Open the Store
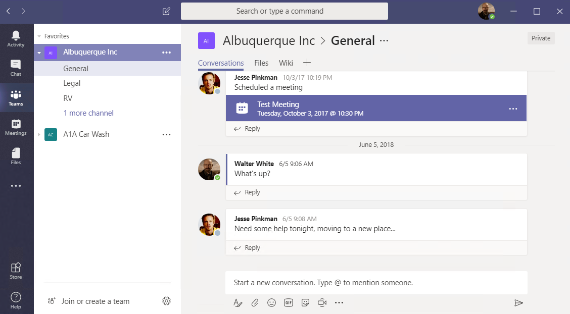Viewport: 570px width, 314px height. 16,271
